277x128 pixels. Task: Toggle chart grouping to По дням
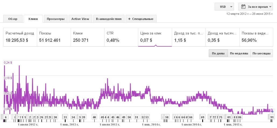[218, 53]
